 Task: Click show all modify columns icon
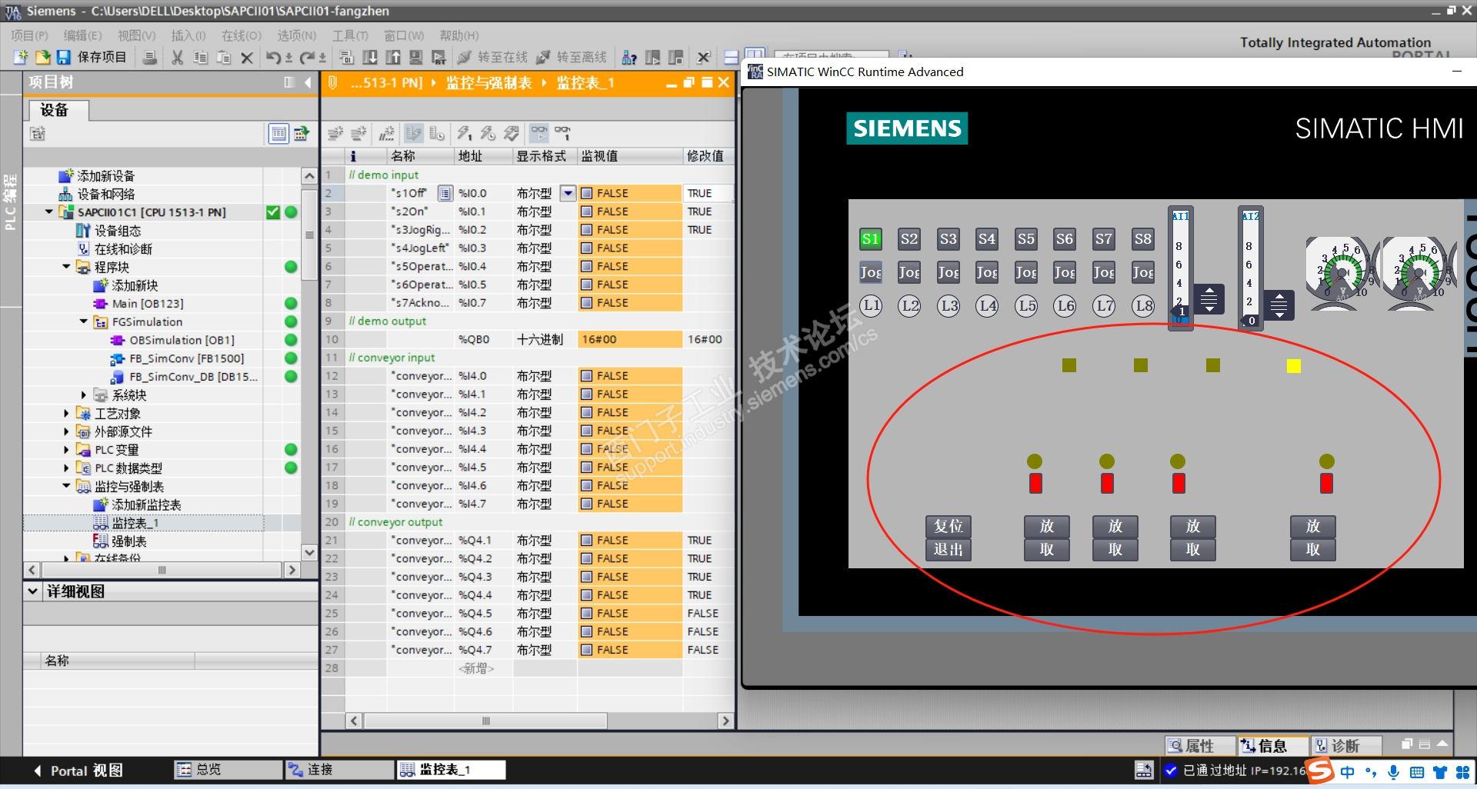click(x=414, y=133)
